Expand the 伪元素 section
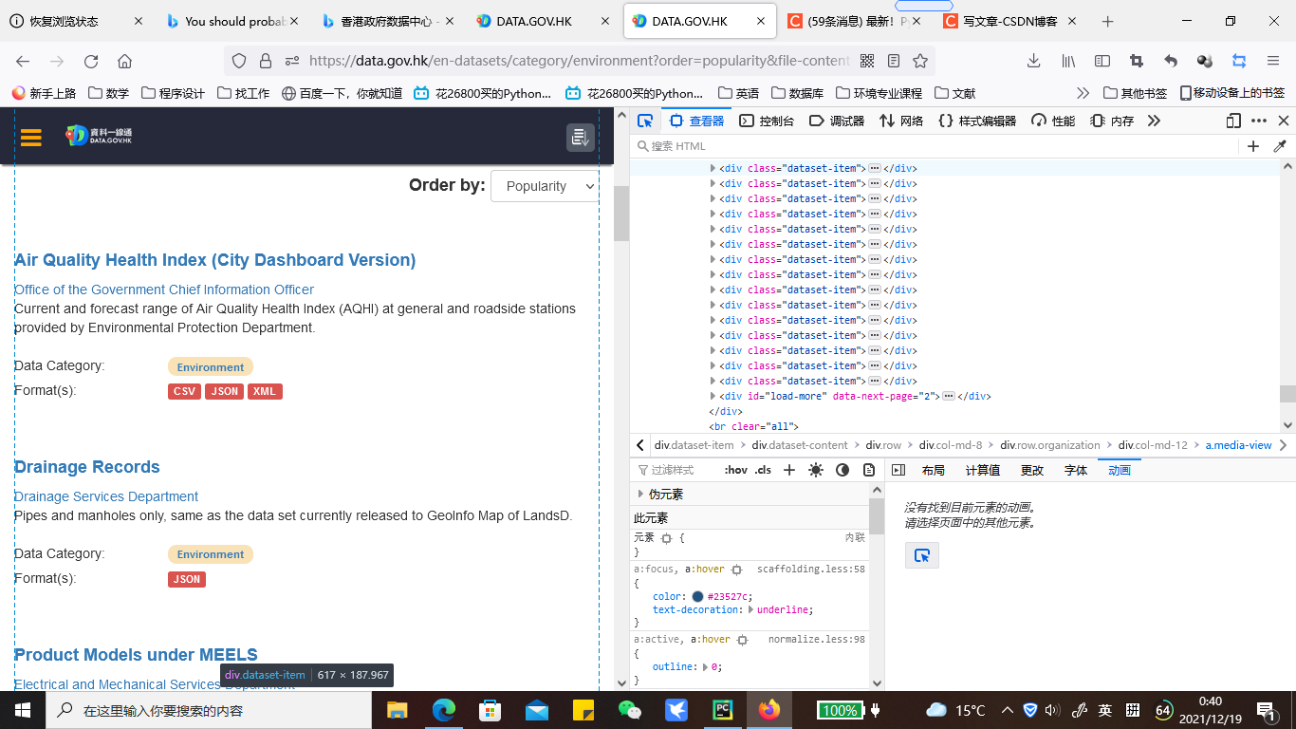The height and width of the screenshot is (729, 1296). (641, 494)
